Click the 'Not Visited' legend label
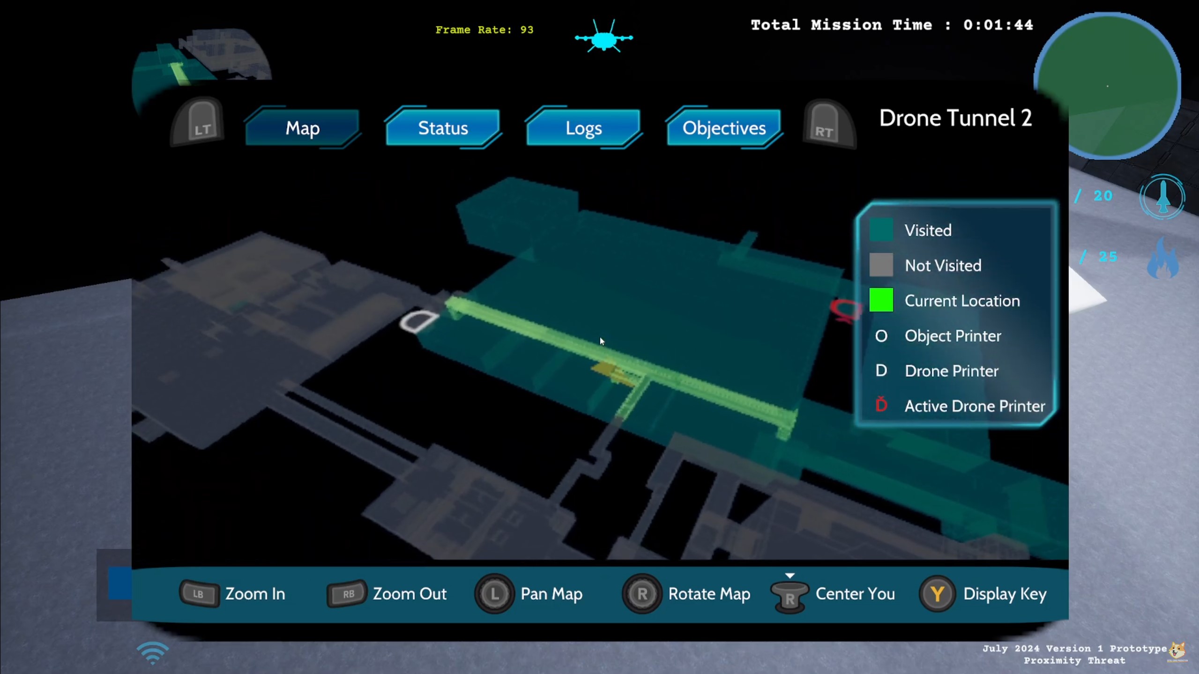 point(943,266)
